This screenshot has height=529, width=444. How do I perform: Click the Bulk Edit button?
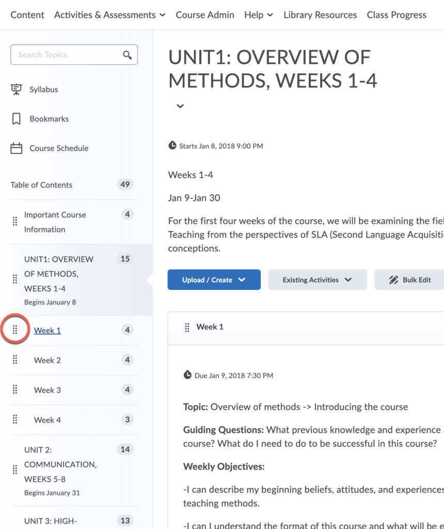410,280
